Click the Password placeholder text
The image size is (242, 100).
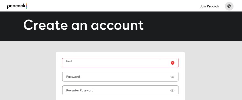click(x=73, y=77)
